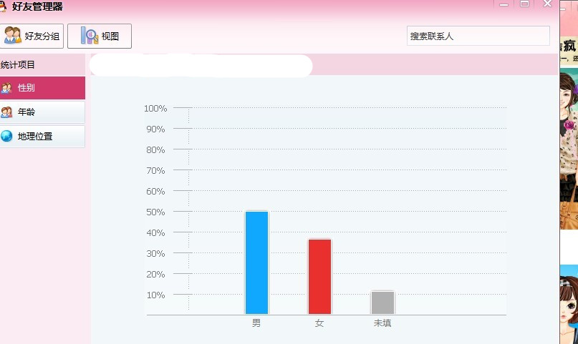Click the globe icon beside 地理位置
Viewport: 578px width, 344px height.
pos(6,137)
